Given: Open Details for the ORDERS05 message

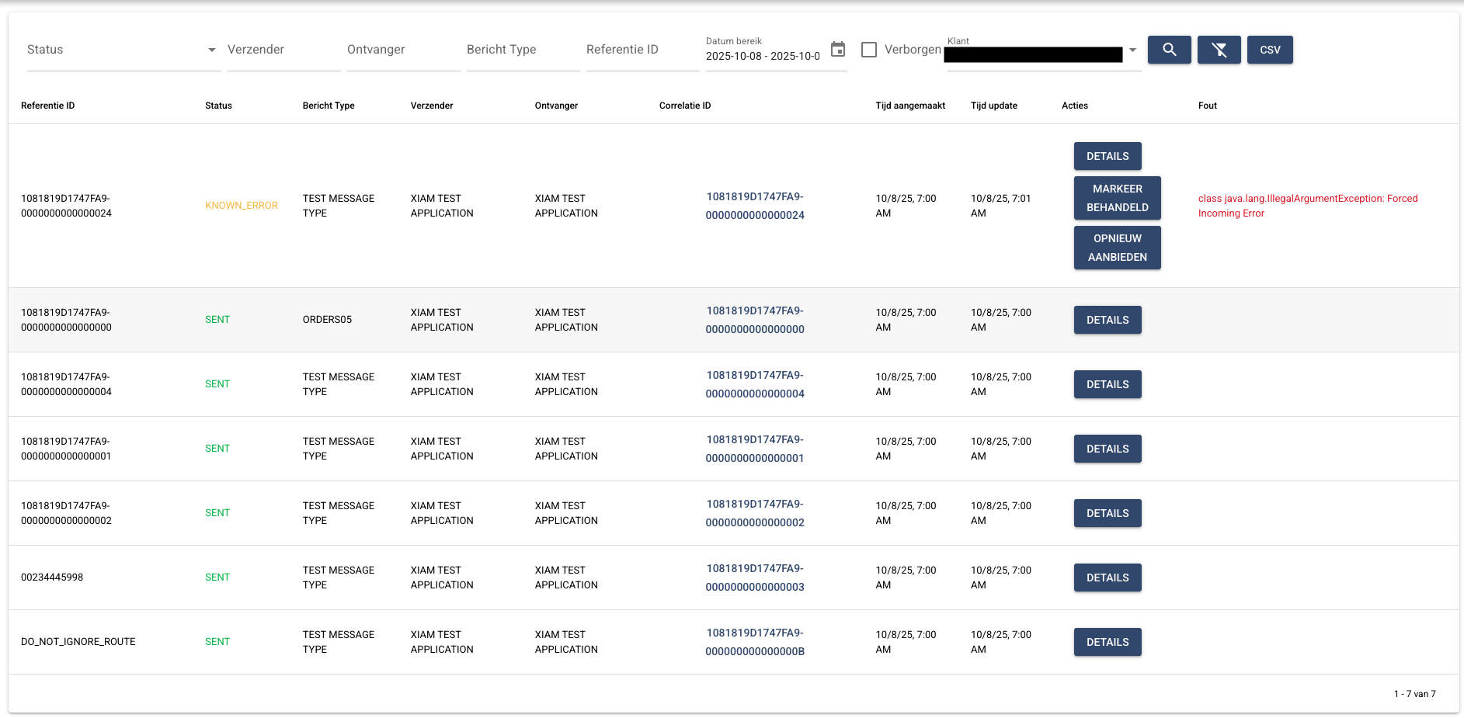Looking at the screenshot, I should 1107,320.
